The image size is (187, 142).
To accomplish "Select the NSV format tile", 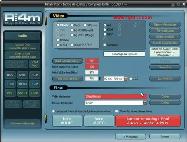I will pos(10,75).
